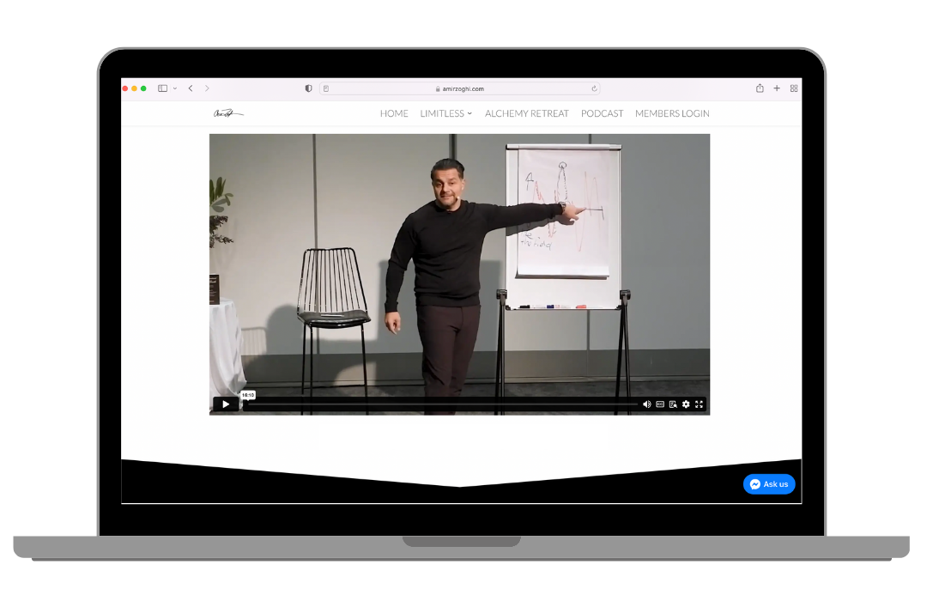The height and width of the screenshot is (601, 927).
Task: Expand the sidebar tab group chevron
Action: pyautogui.click(x=175, y=88)
